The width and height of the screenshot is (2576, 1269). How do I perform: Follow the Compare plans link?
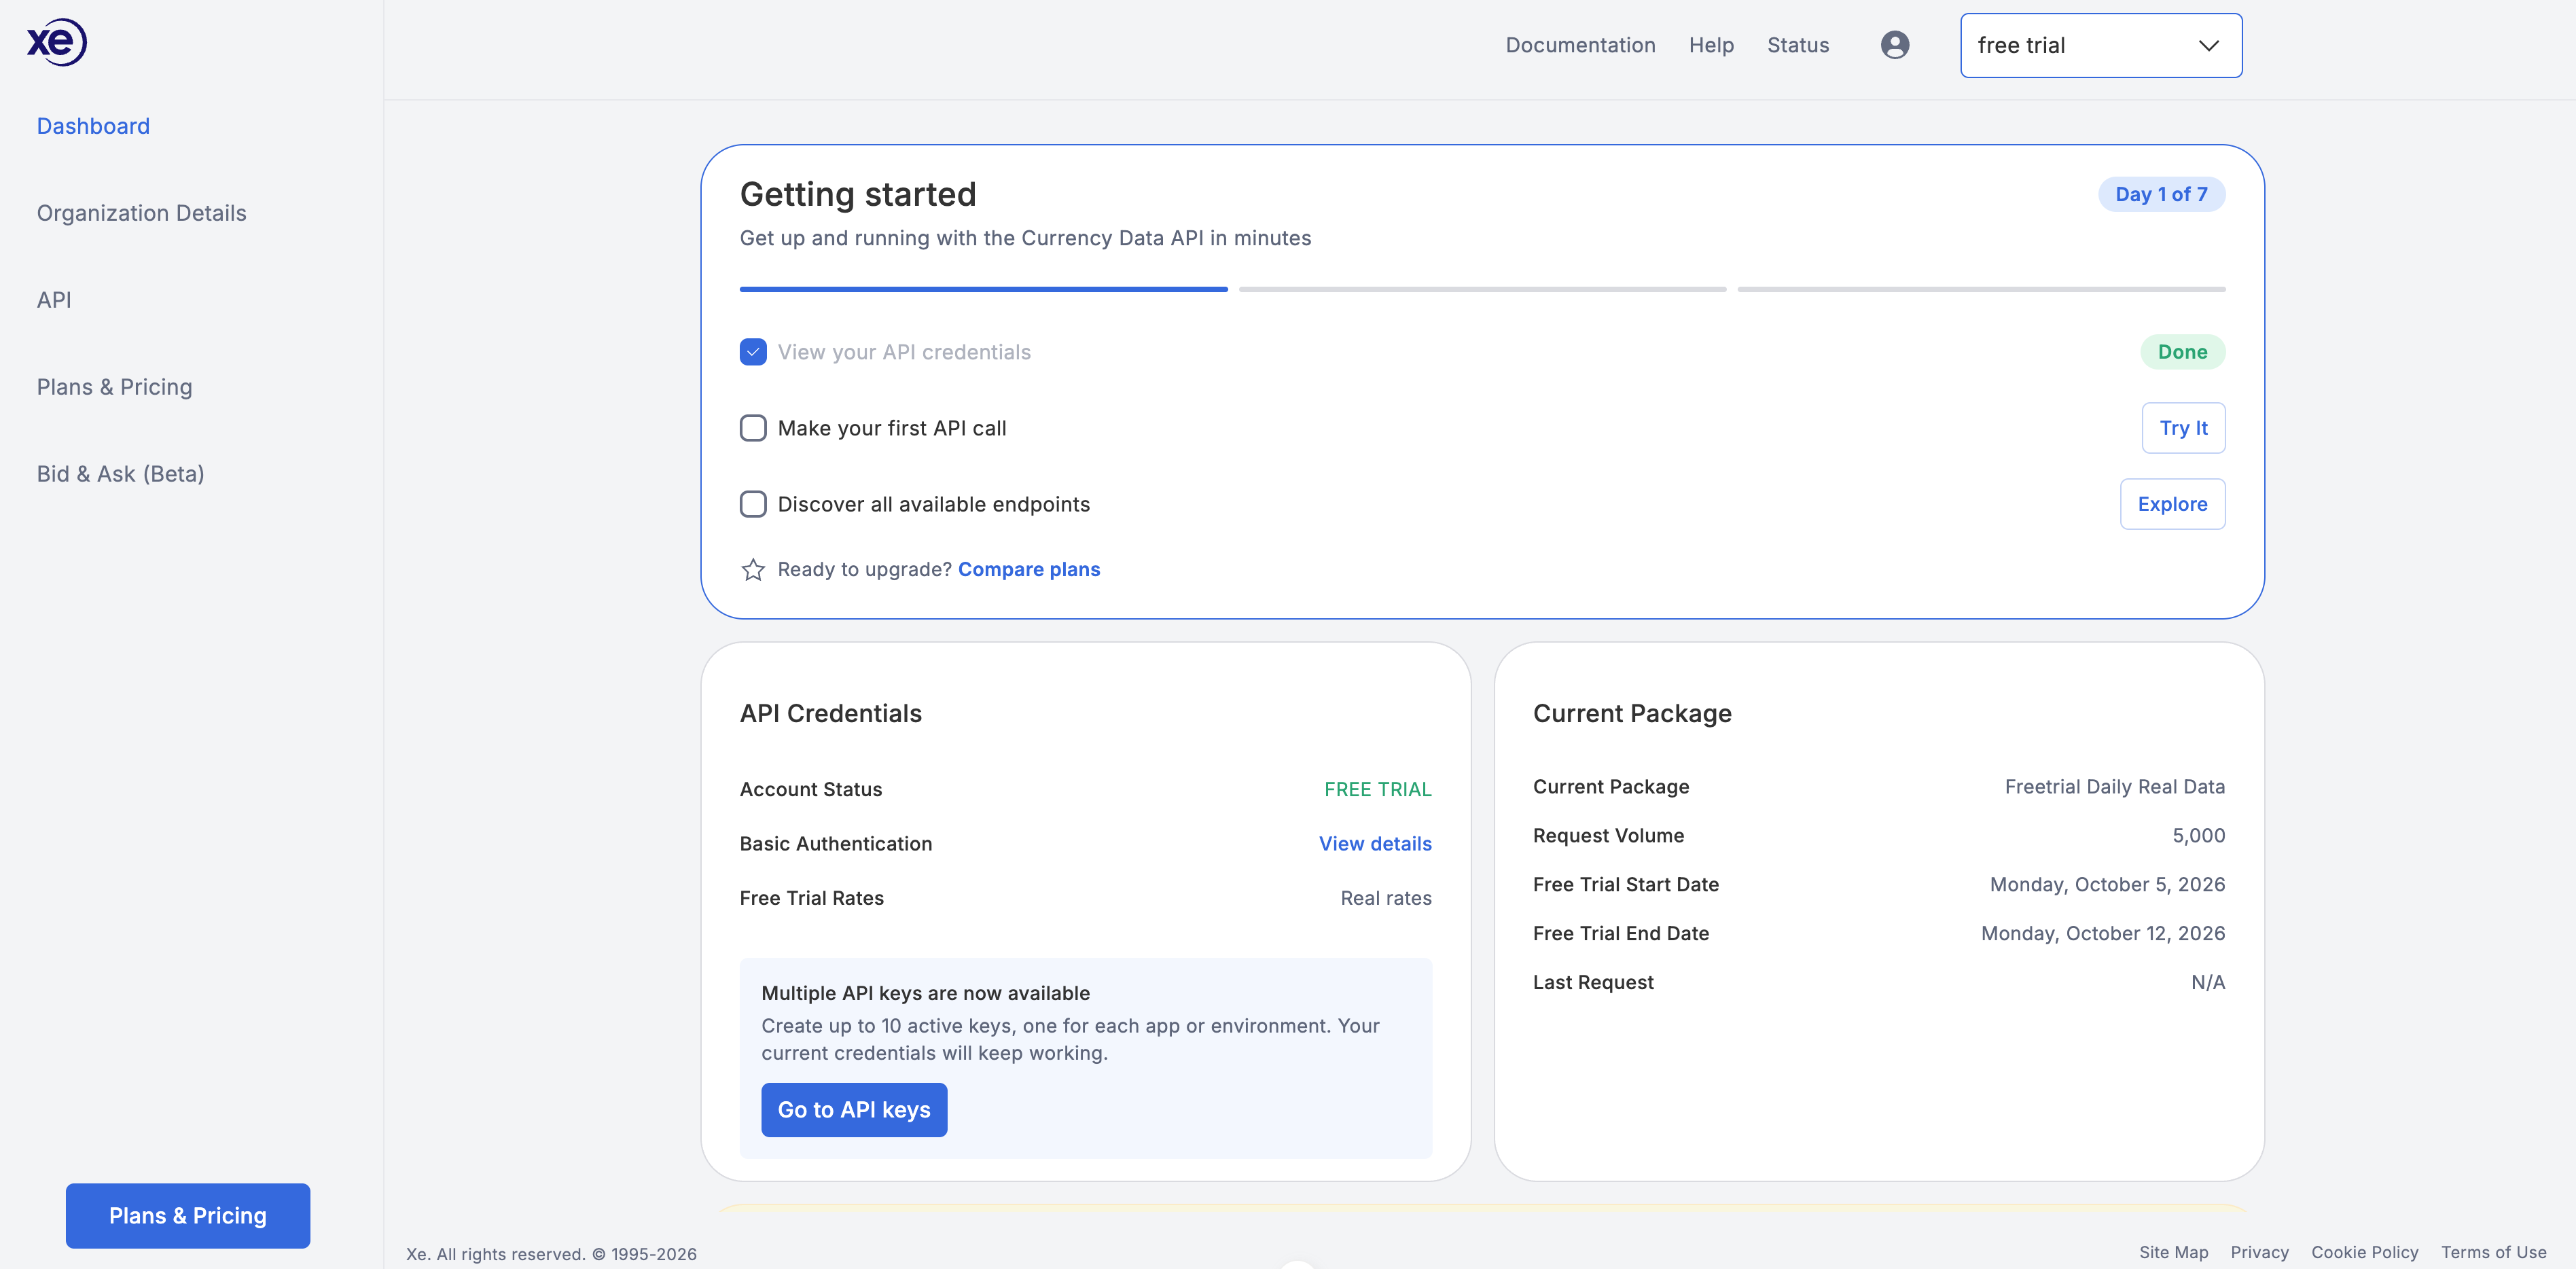click(1029, 569)
